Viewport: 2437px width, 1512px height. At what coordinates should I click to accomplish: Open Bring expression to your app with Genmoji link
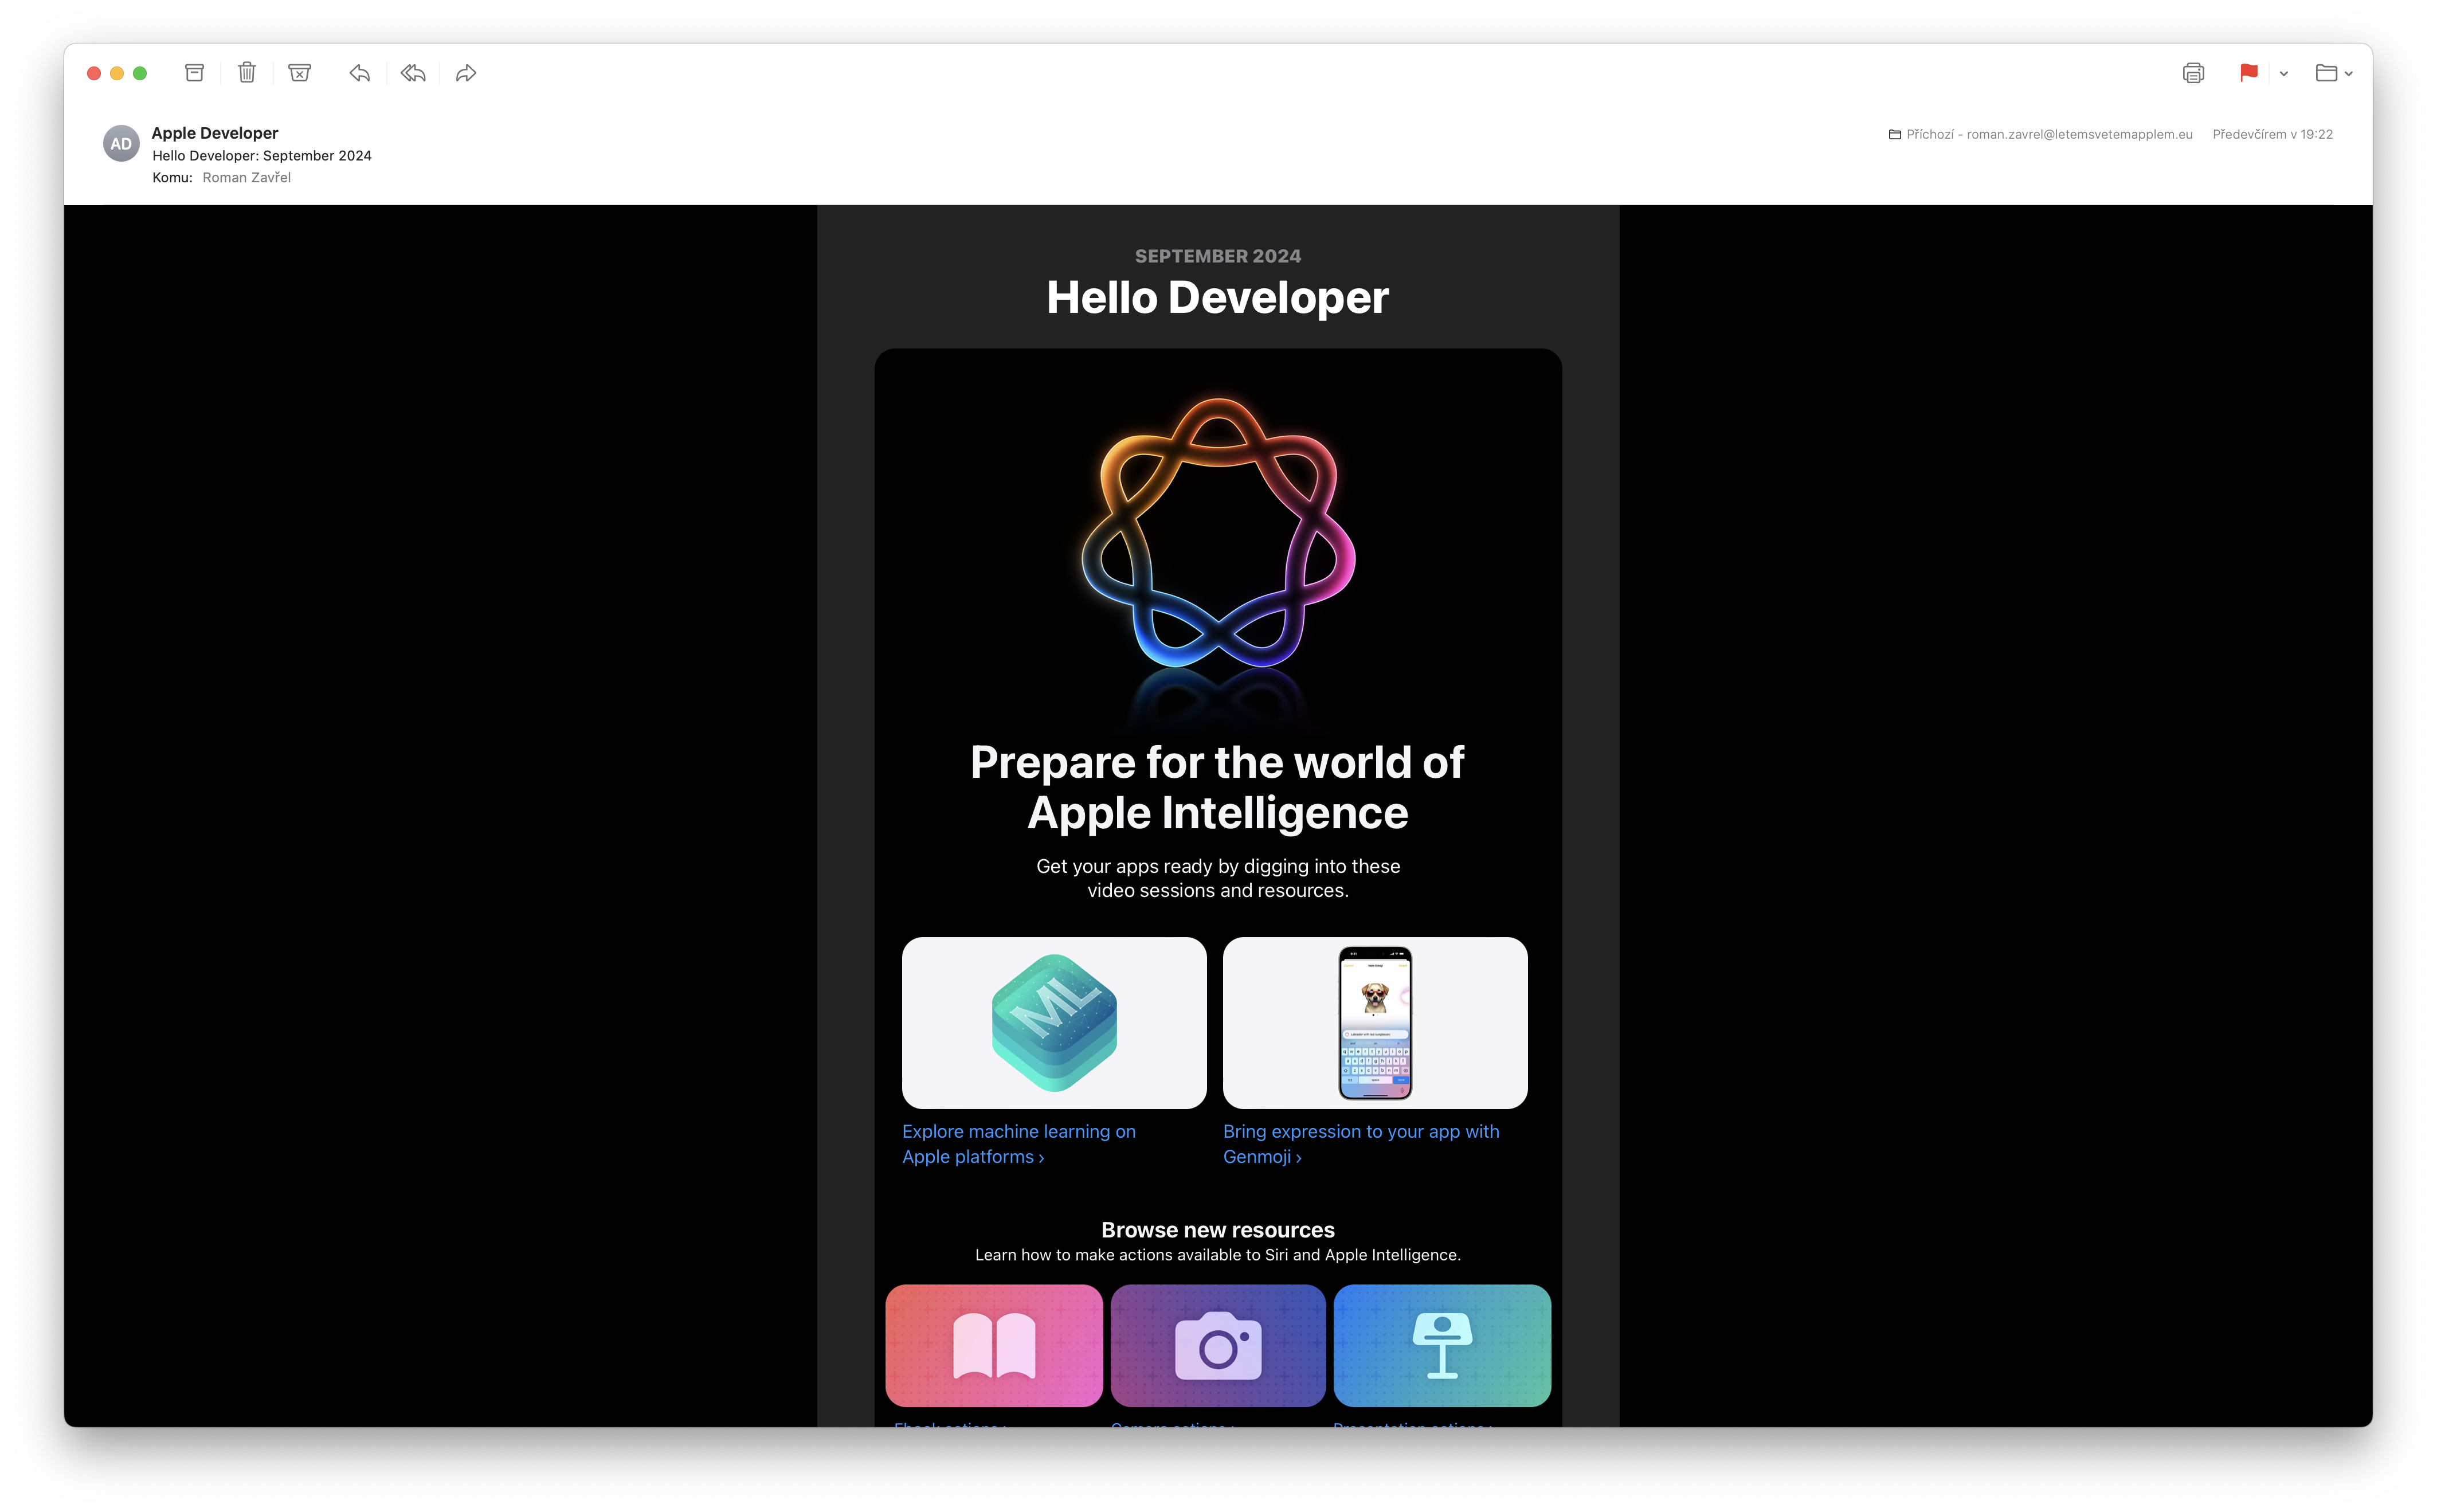[1360, 1144]
